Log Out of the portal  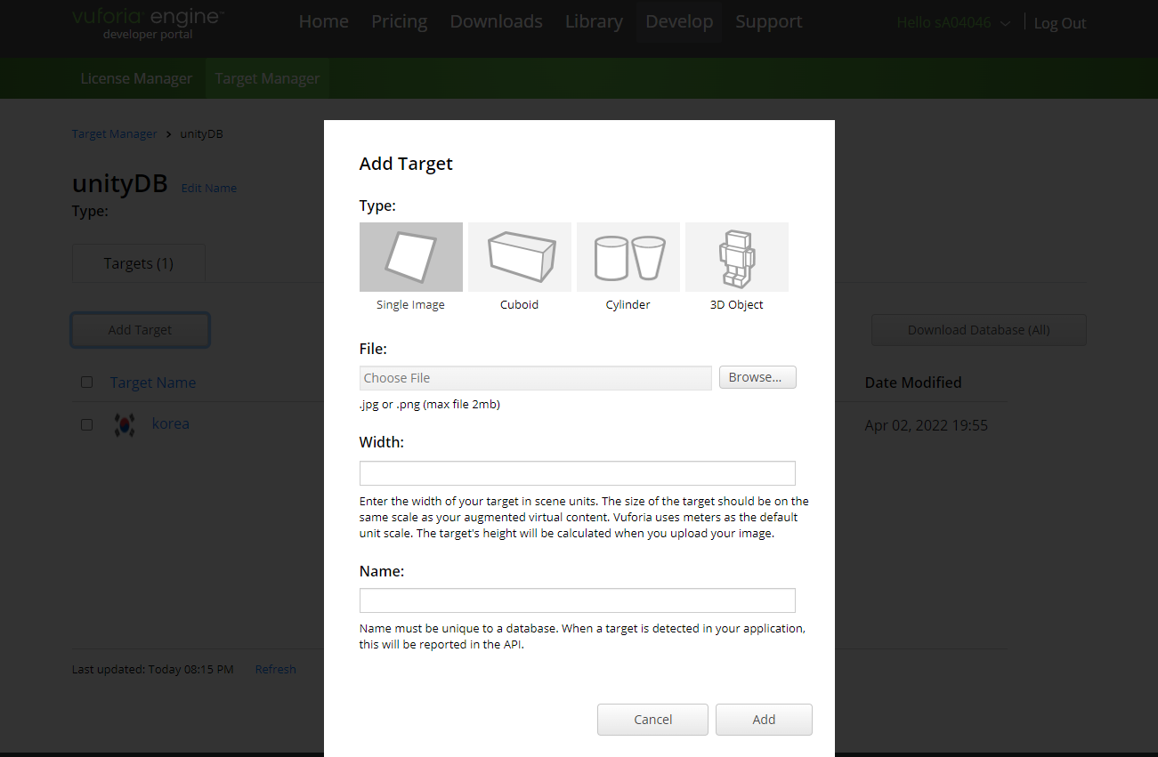point(1060,23)
